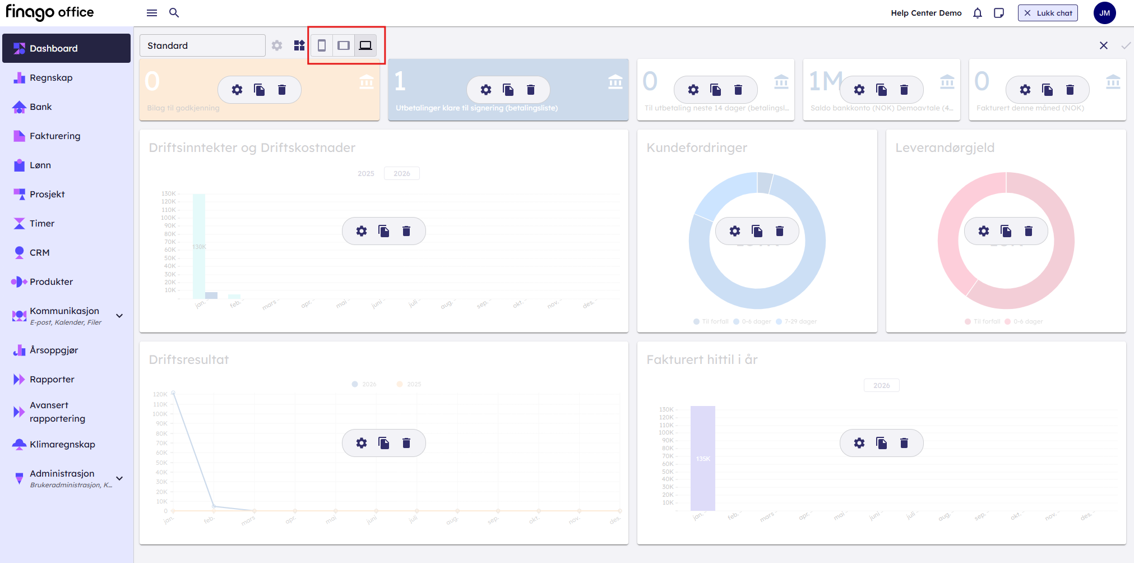Toggle the hamburger menu

pyautogui.click(x=152, y=13)
